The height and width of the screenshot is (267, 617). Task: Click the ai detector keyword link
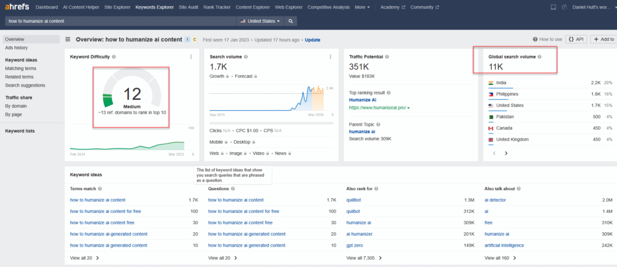495,200
